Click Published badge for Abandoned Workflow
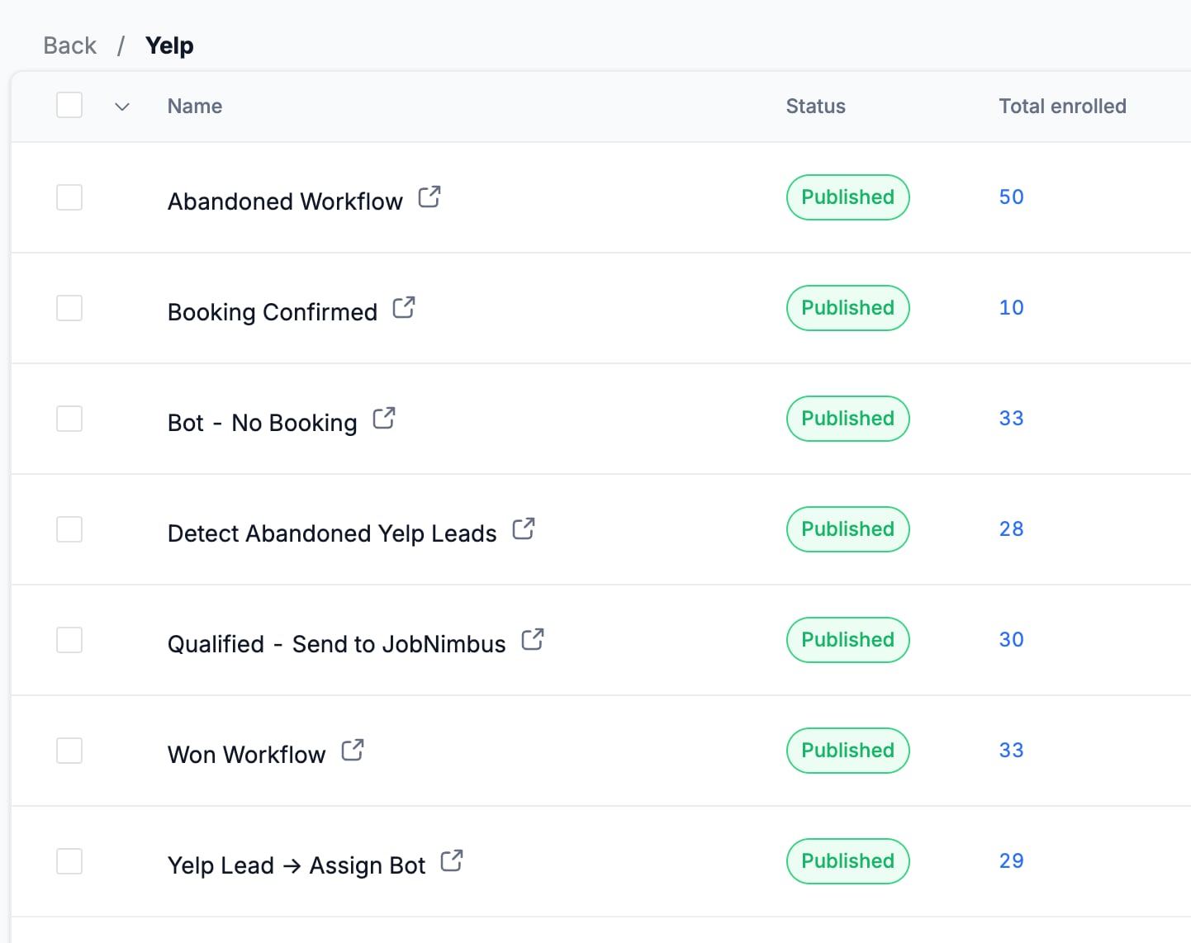 tap(848, 197)
